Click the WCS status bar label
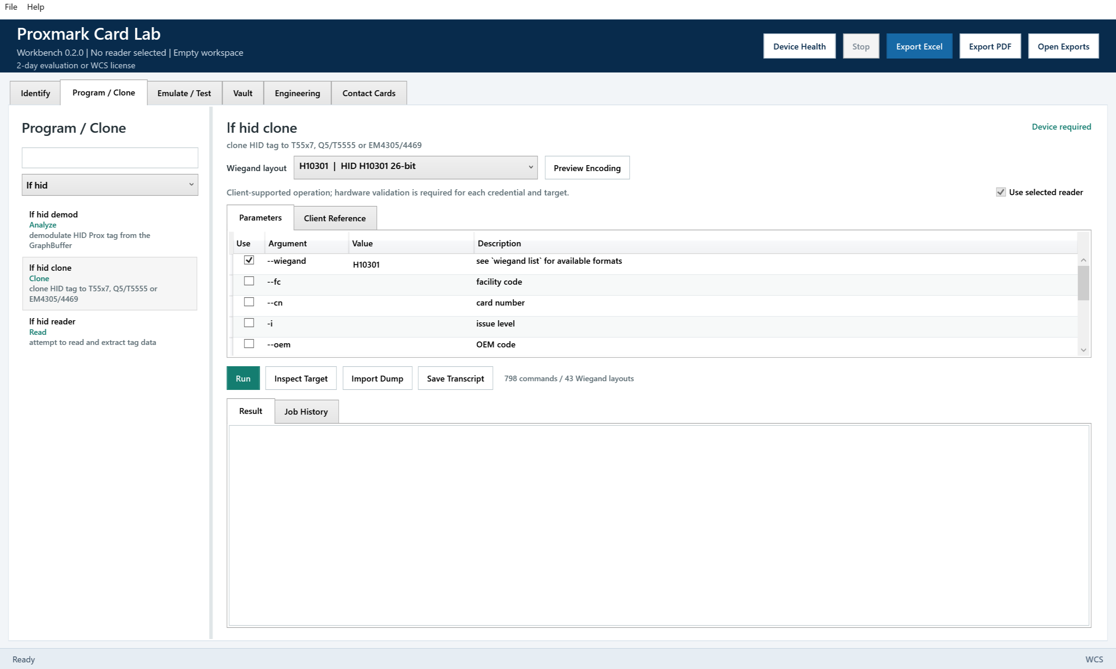 tap(1094, 660)
